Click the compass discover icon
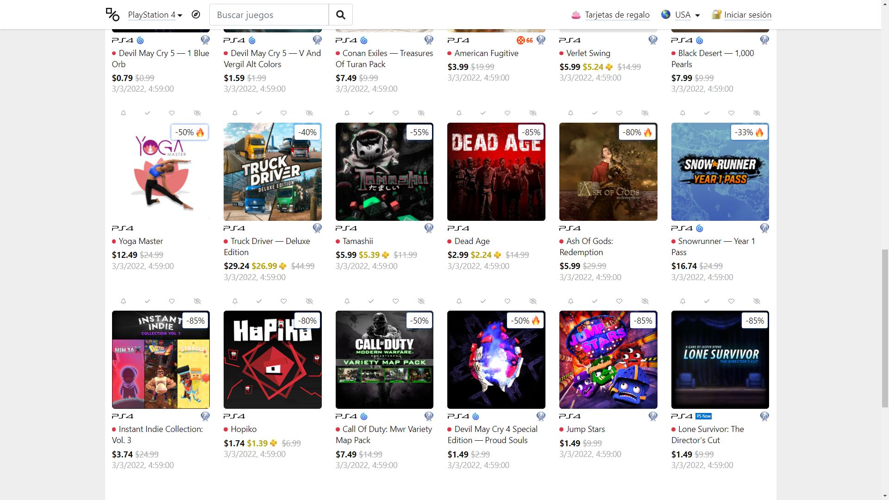 196,14
